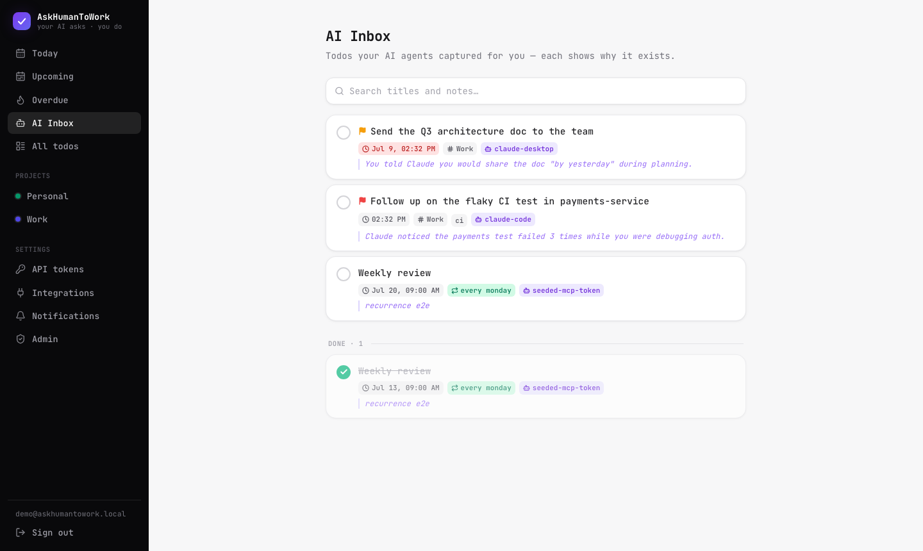Click note 'Claude noticed the payments test failed'

(545, 236)
